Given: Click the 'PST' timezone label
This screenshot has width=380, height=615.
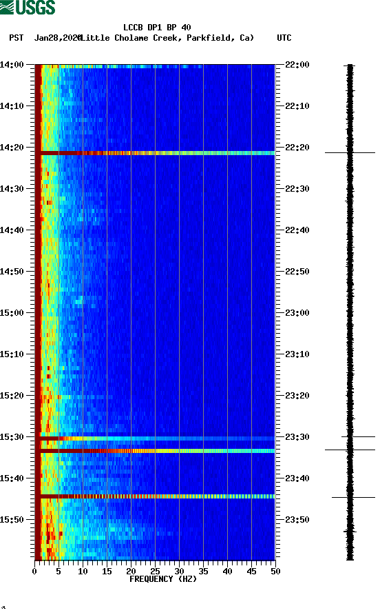Looking at the screenshot, I should 17,38.
